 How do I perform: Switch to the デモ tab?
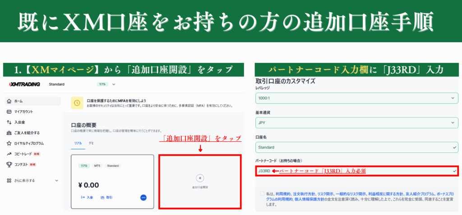point(91,143)
